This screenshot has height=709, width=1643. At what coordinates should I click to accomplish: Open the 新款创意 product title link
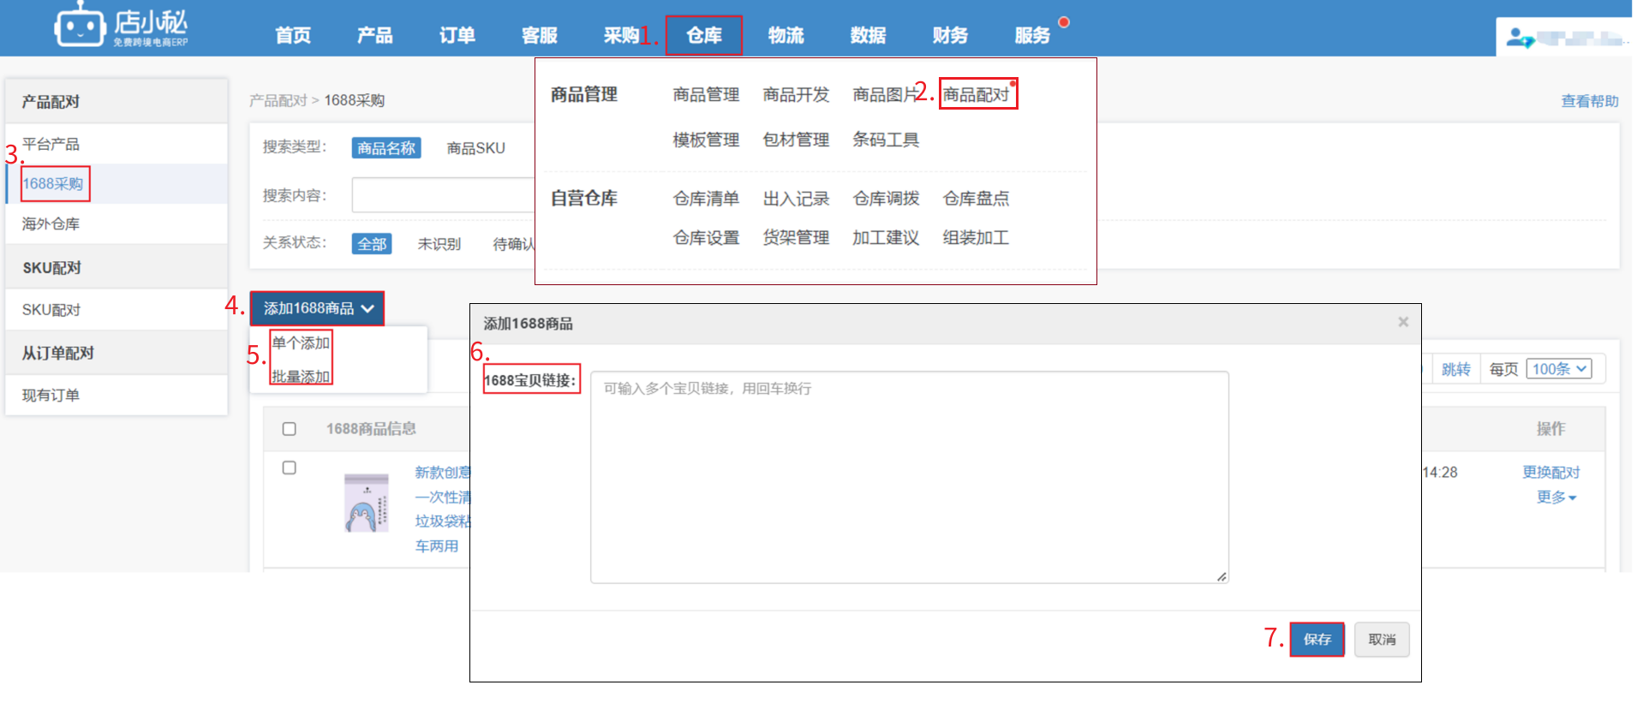coord(443,509)
